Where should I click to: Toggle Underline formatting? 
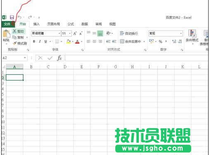[45, 41]
